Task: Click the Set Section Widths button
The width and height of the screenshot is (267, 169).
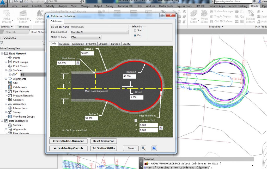Action: click(x=104, y=148)
